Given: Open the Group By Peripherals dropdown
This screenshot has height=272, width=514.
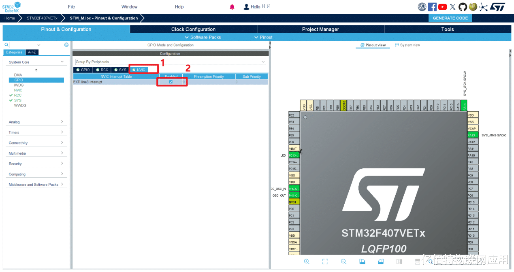Looking at the screenshot, I should click(170, 62).
